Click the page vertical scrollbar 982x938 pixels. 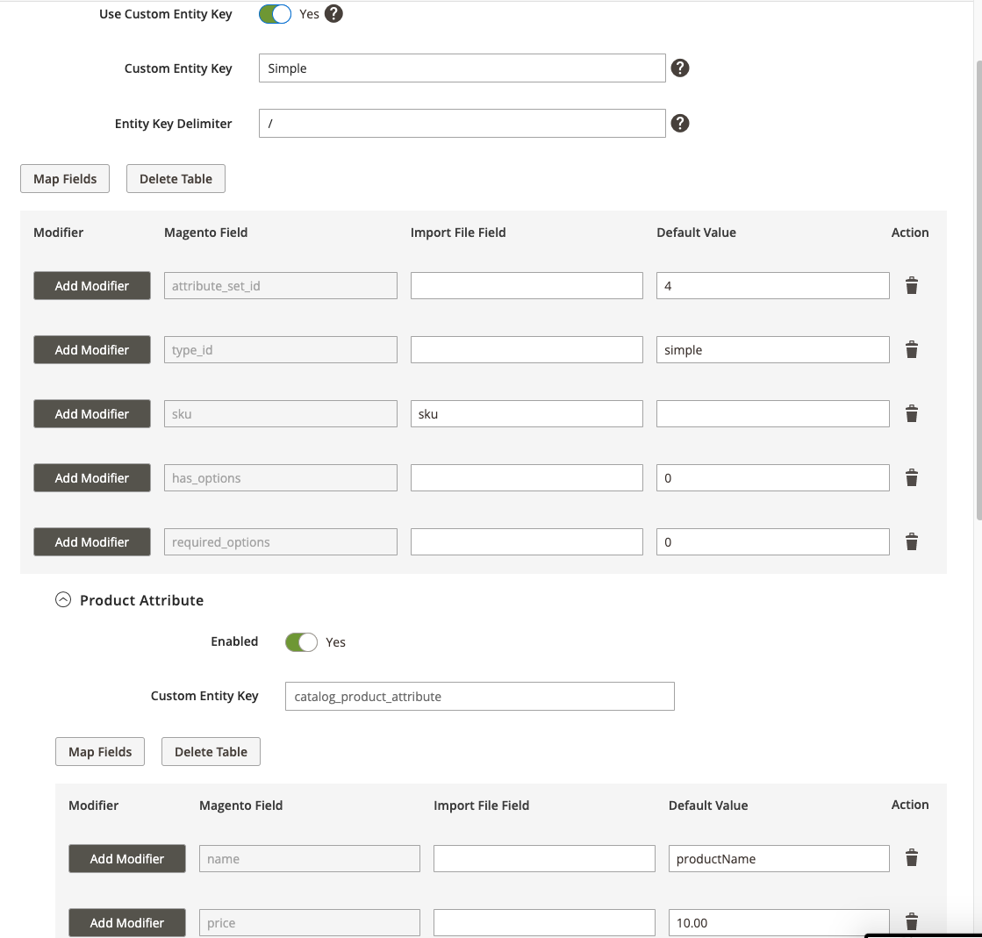(x=978, y=290)
